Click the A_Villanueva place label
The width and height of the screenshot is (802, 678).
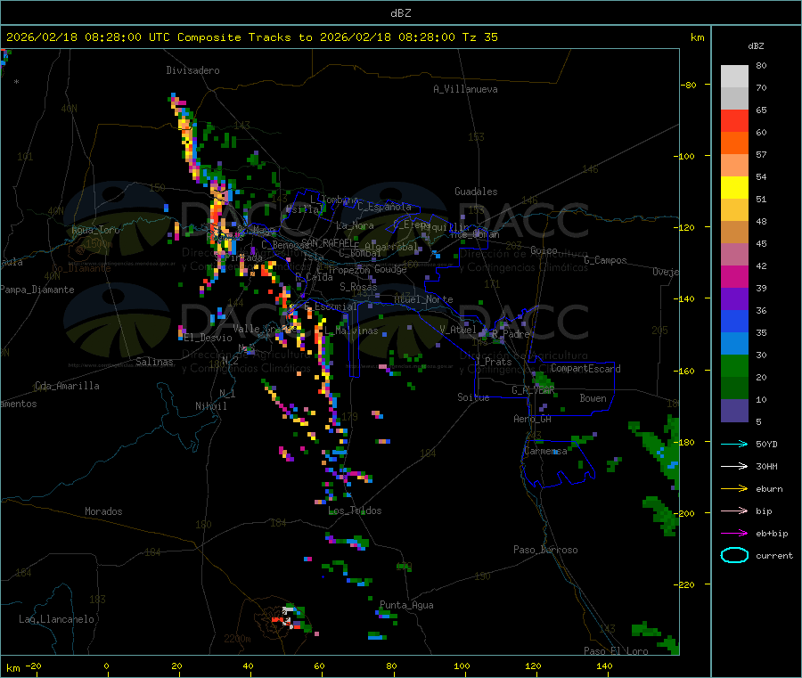(x=465, y=89)
